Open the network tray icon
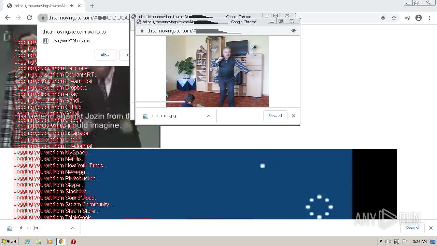This screenshot has height=246, width=437. [x=396, y=242]
